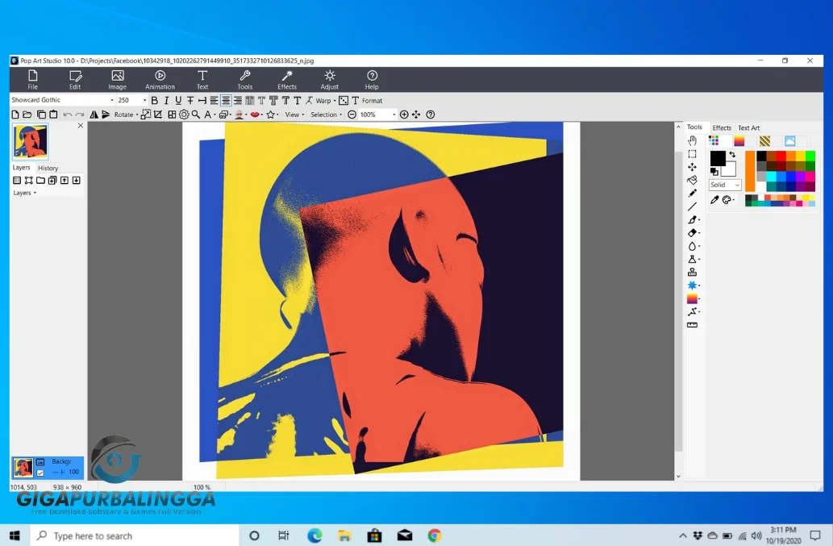Open the File menu
Viewport: 833px width, 546px height.
[33, 80]
